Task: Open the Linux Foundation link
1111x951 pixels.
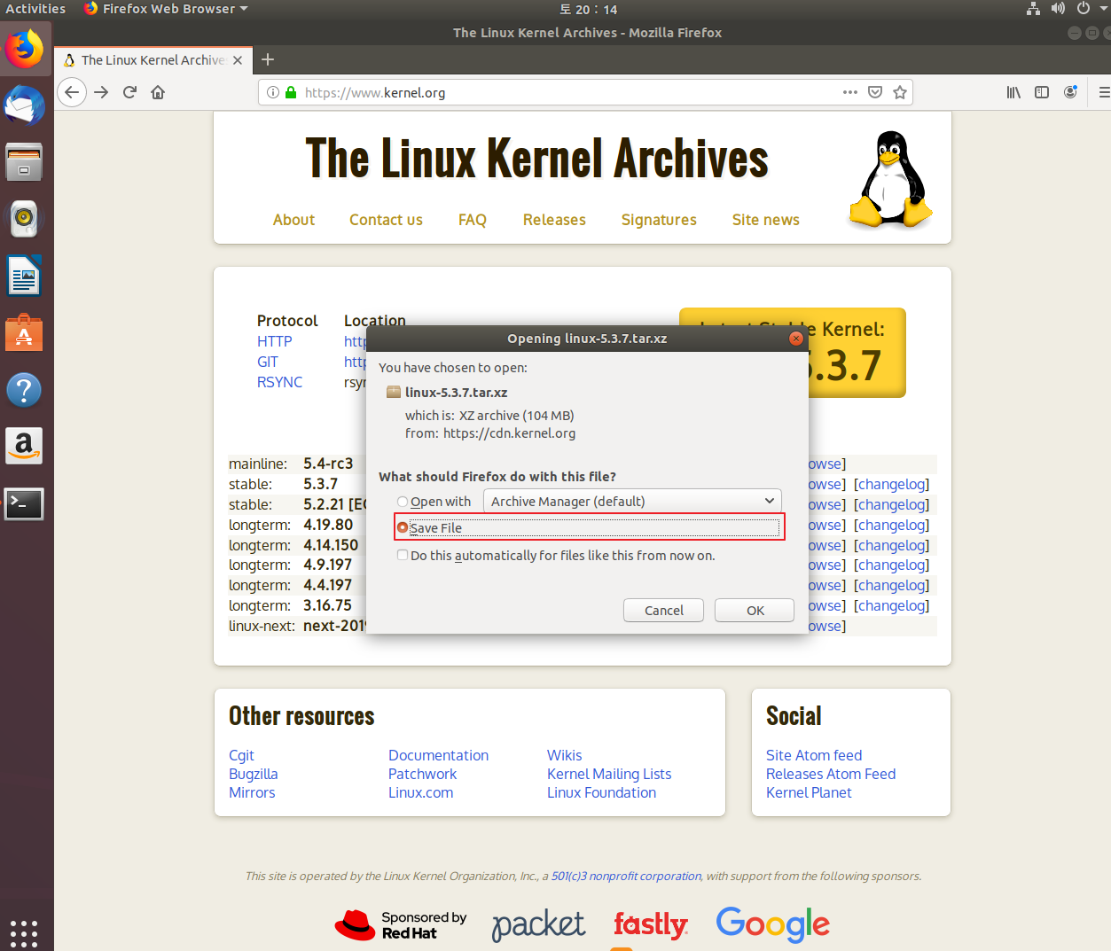Action: point(601,792)
